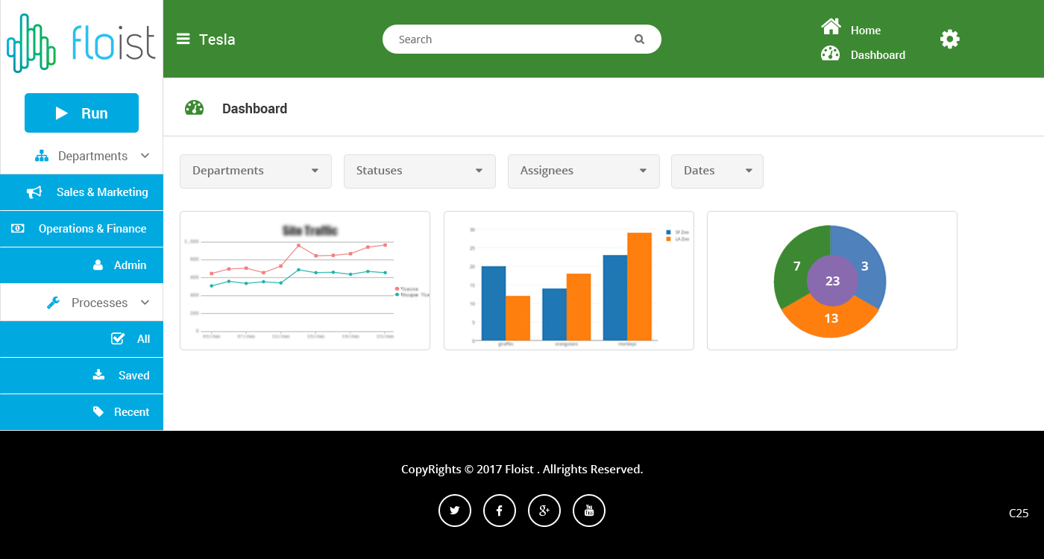Open the Facebook icon in the footer
This screenshot has height=559, width=1044.
[x=500, y=511]
